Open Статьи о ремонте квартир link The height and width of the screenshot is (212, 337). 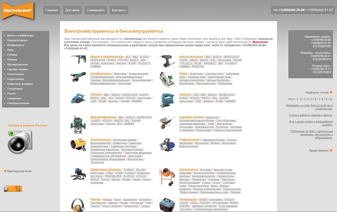click(310, 115)
